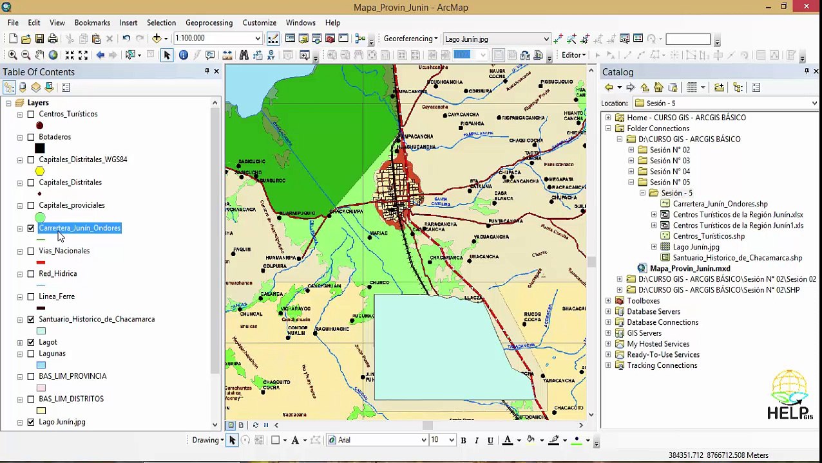Select Mapa_Provin_Junin.mxd in Catalog
Image resolution: width=822 pixels, height=463 pixels.
pos(690,269)
